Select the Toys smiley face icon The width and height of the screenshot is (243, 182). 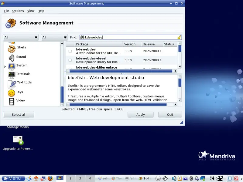(x=11, y=93)
